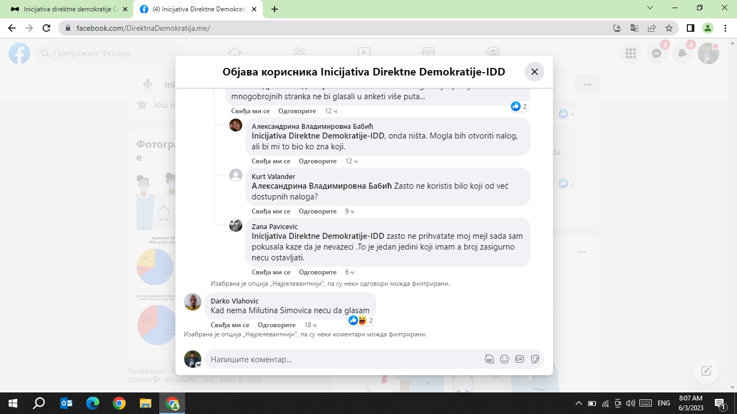Open Facebook menu grid icon

[631, 53]
